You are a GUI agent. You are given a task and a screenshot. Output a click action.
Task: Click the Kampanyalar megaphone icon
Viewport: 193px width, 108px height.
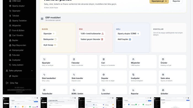click(10, 50)
